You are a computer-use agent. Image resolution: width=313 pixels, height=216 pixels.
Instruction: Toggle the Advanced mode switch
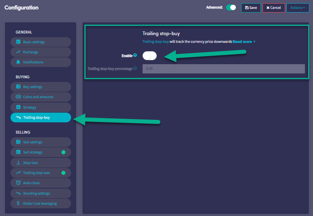(x=231, y=8)
